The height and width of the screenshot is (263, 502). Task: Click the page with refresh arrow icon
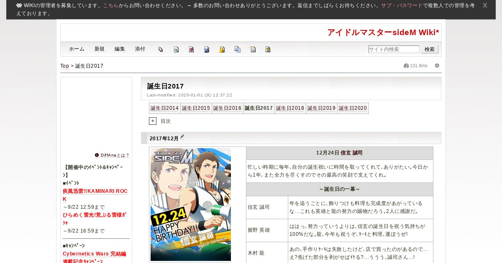click(176, 49)
